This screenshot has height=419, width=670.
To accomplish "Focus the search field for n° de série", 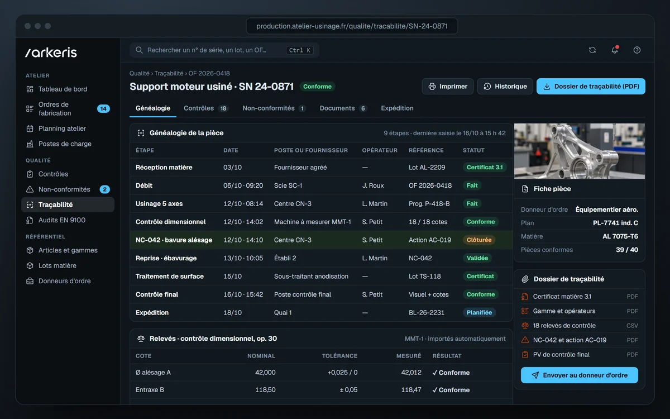I will 224,50.
